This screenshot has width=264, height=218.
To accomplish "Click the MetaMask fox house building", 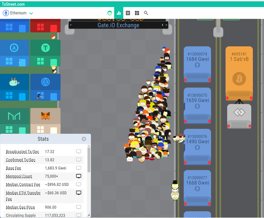I will coord(45,121).
